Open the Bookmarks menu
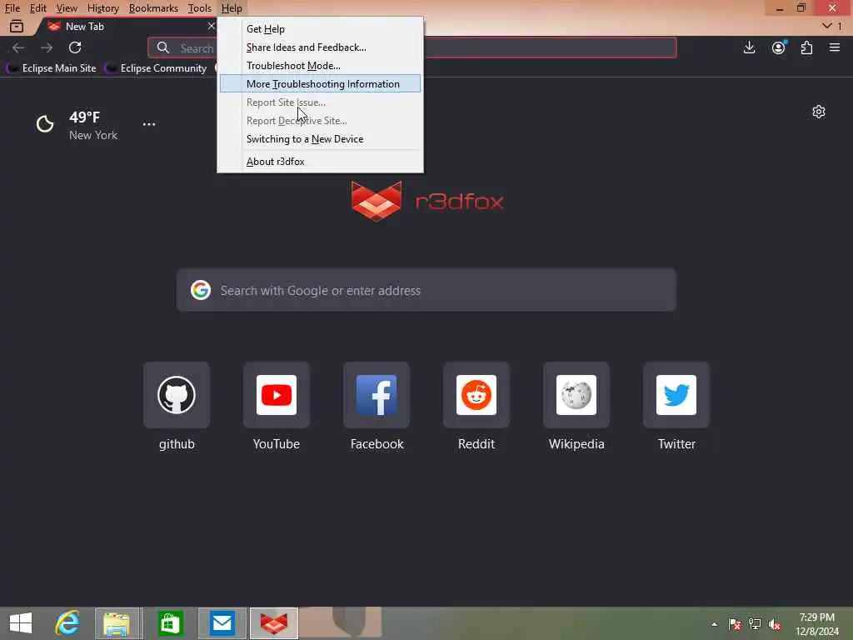Image resolution: width=853 pixels, height=640 pixels. (153, 8)
